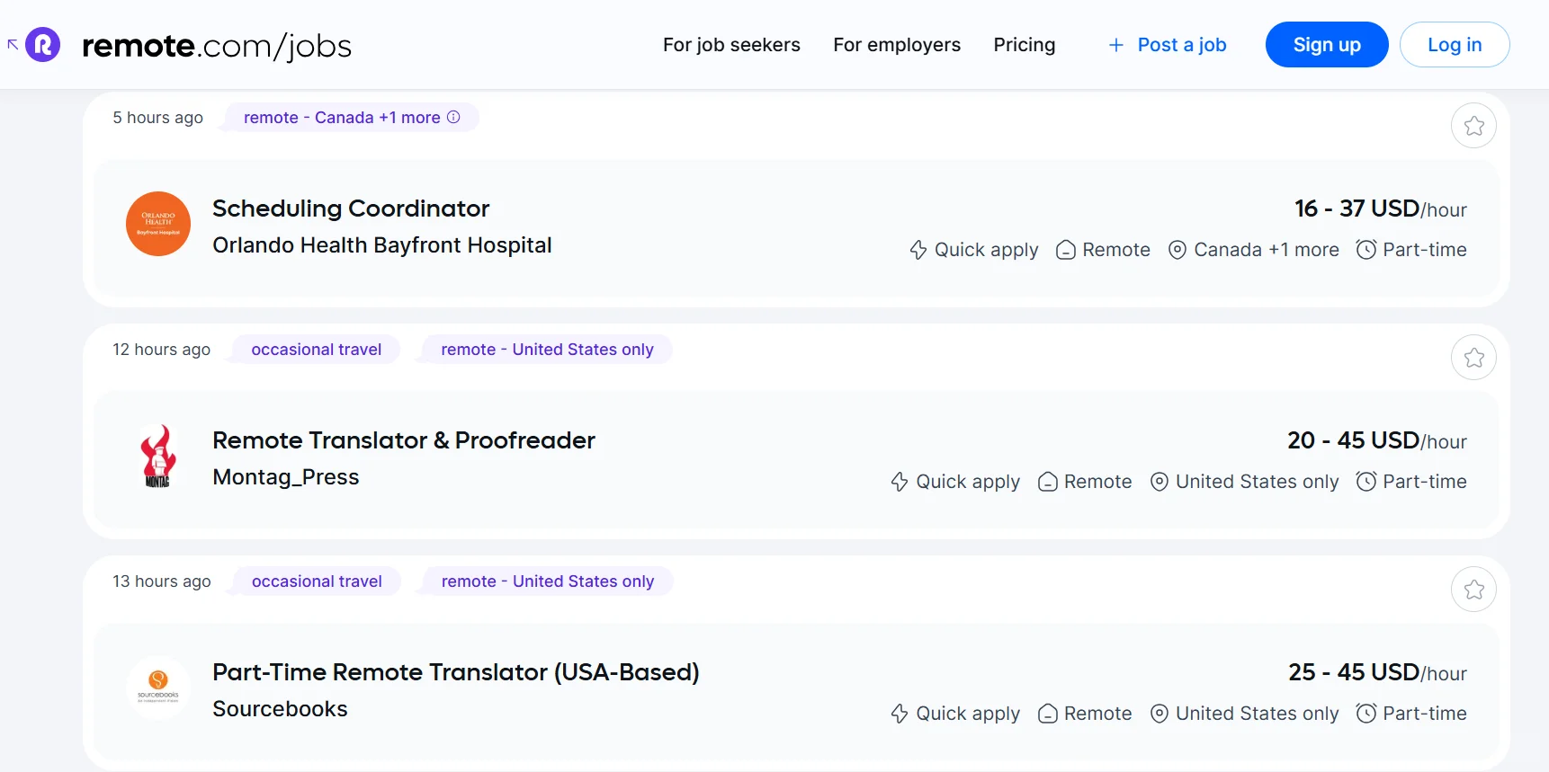Star the Remote Translator & Proofreader job

1473,358
